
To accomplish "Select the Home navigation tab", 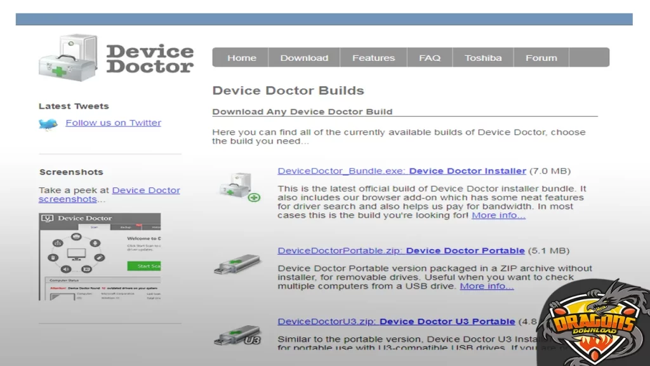I will (241, 57).
